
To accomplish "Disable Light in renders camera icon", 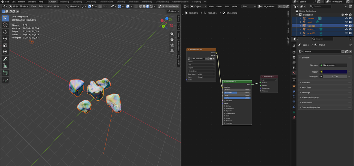I will [x=350, y=22].
